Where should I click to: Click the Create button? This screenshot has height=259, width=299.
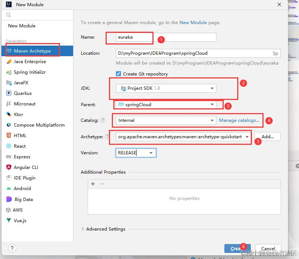click(x=237, y=248)
